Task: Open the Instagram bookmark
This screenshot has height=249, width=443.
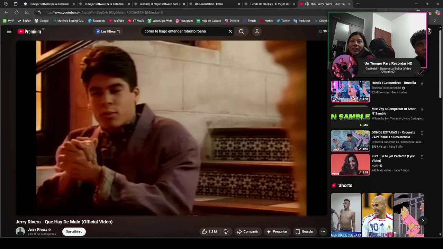Action: (184, 21)
